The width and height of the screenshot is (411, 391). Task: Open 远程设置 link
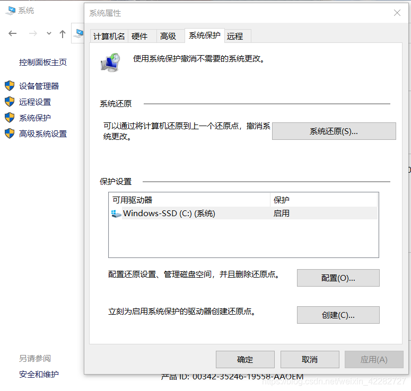pos(35,102)
